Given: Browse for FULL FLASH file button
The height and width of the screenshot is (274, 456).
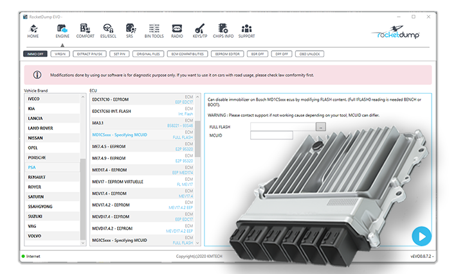Looking at the screenshot, I should pyautogui.click(x=321, y=127).
